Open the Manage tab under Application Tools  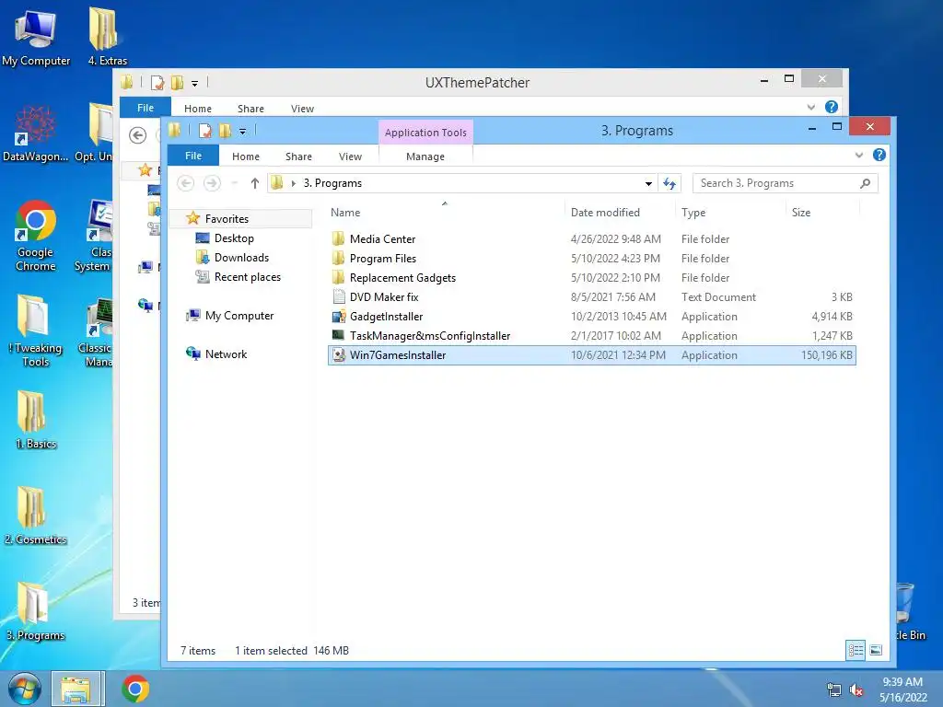[x=425, y=156]
